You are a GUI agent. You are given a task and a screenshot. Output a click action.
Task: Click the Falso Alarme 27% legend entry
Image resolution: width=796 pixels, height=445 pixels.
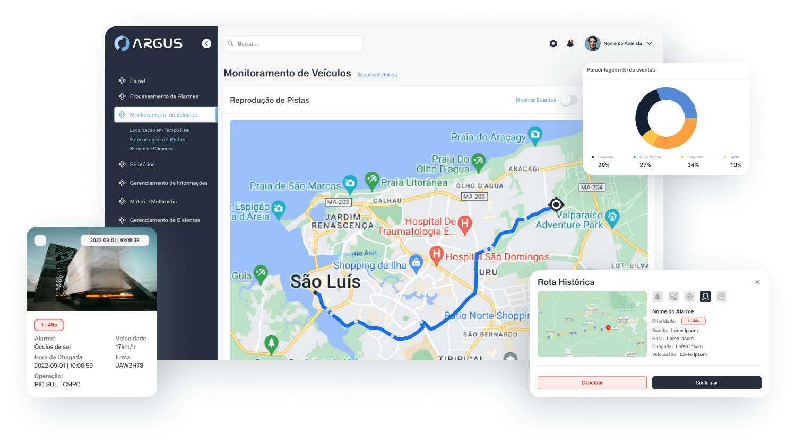tap(647, 162)
